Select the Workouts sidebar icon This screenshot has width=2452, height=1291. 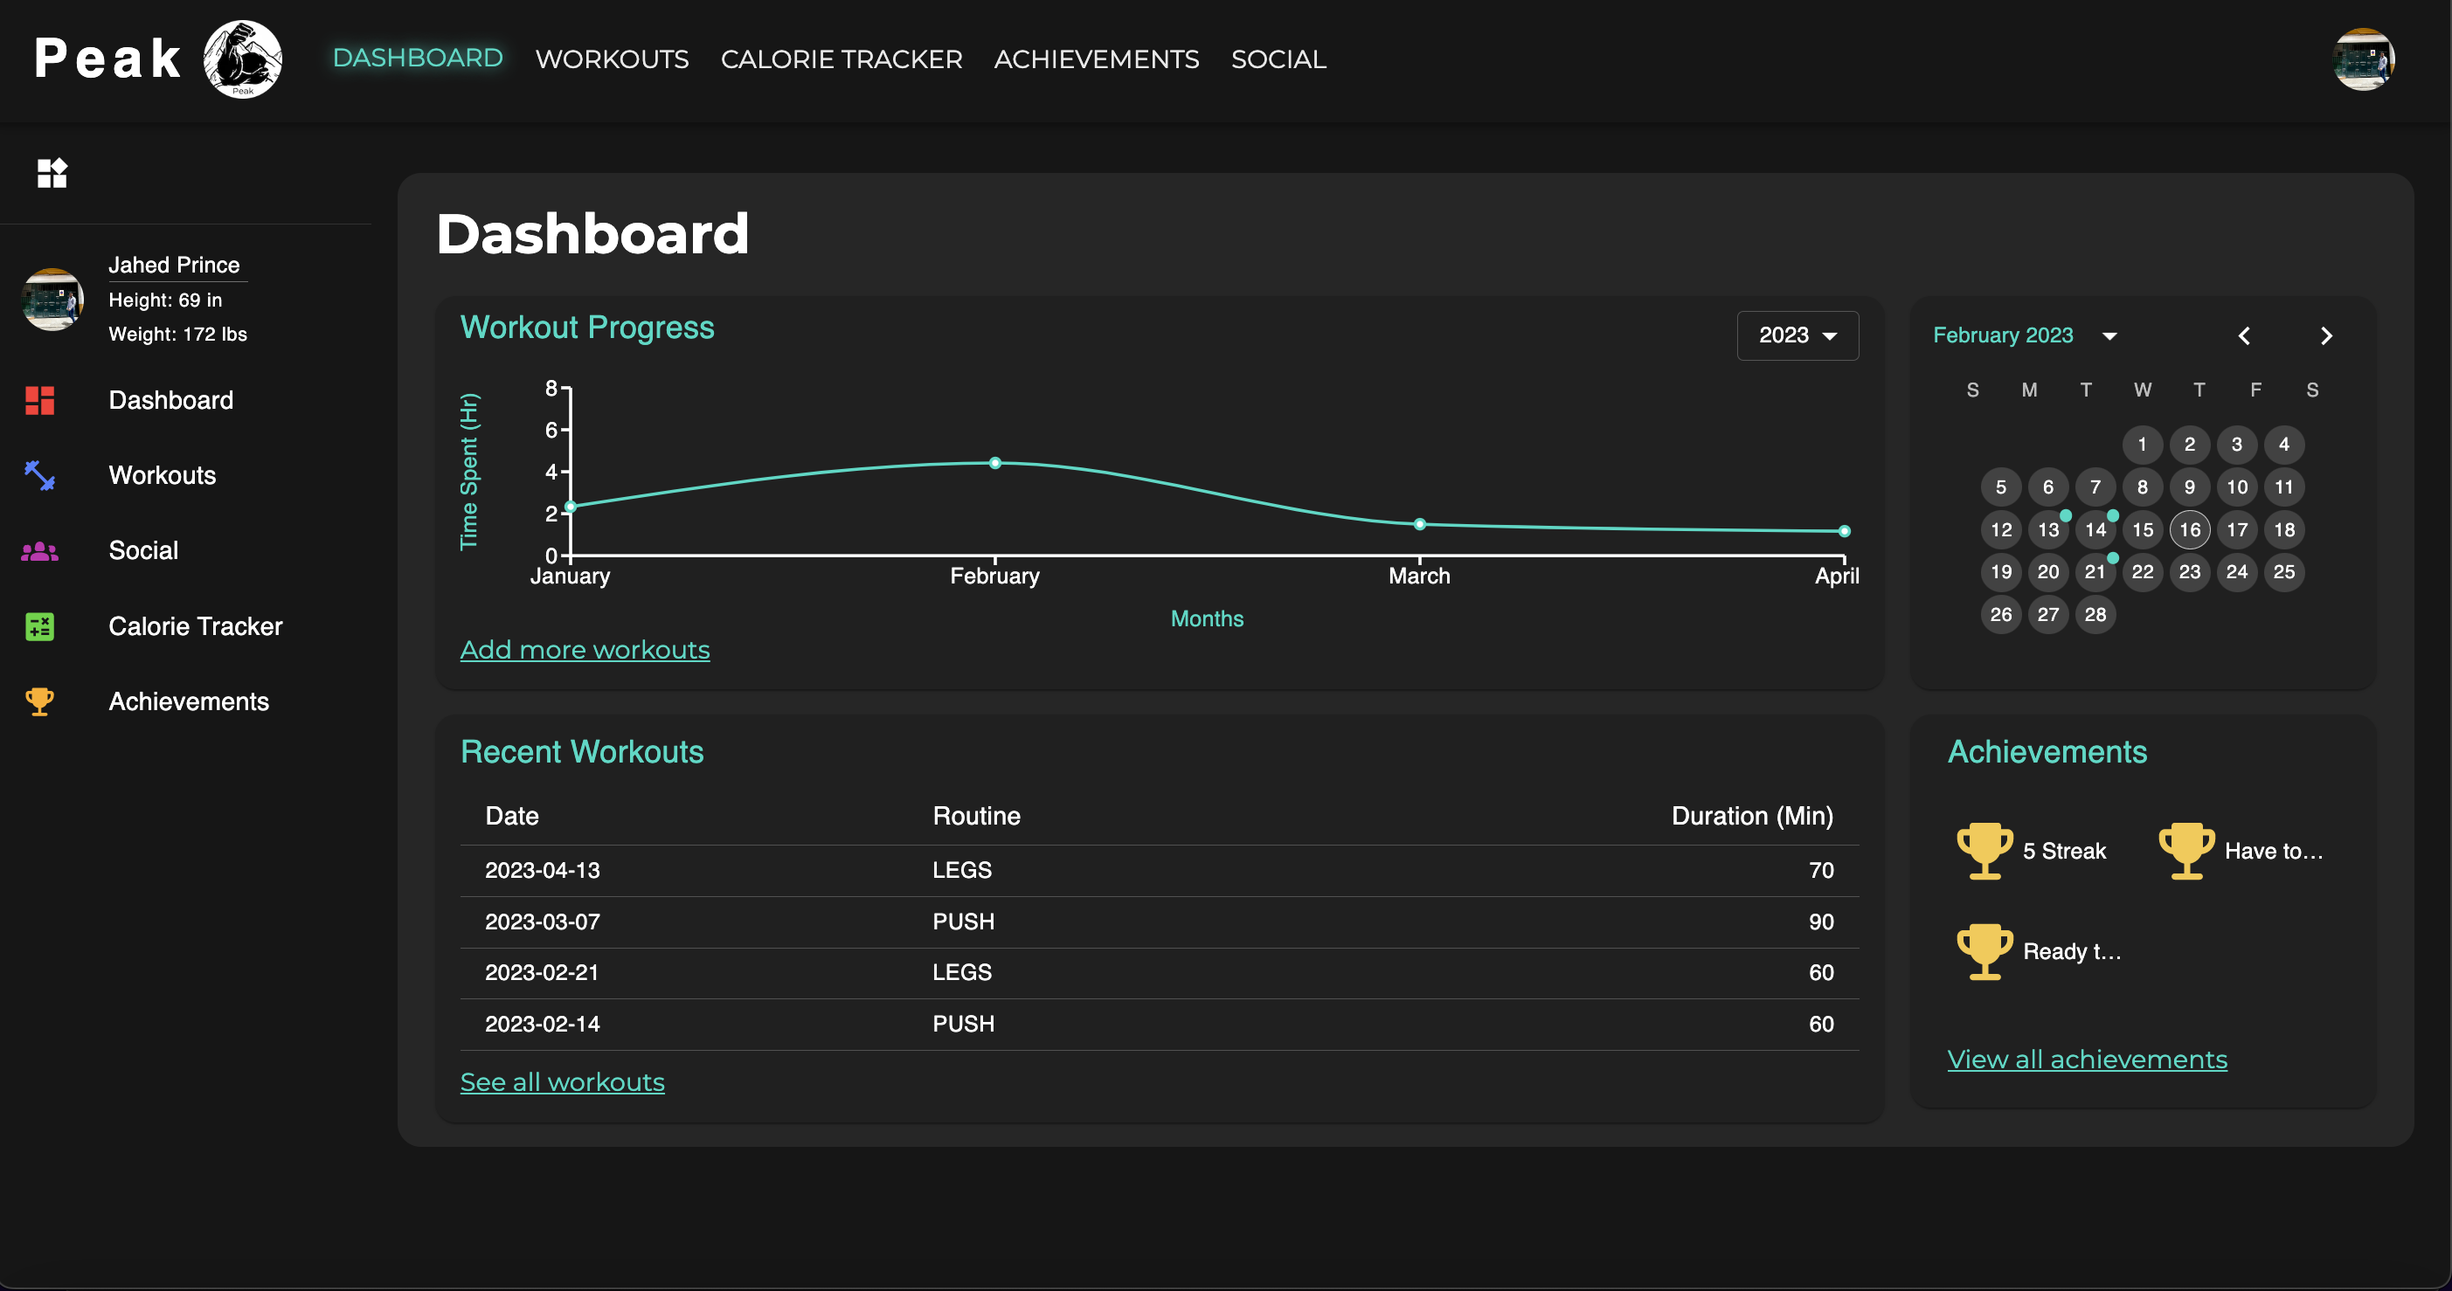[39, 473]
